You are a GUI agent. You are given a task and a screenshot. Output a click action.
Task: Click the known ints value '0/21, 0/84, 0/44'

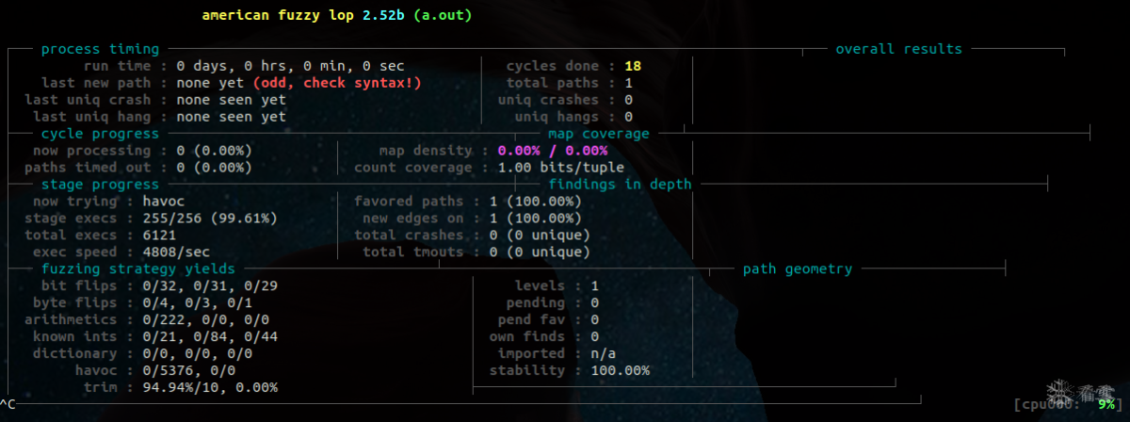[210, 337]
